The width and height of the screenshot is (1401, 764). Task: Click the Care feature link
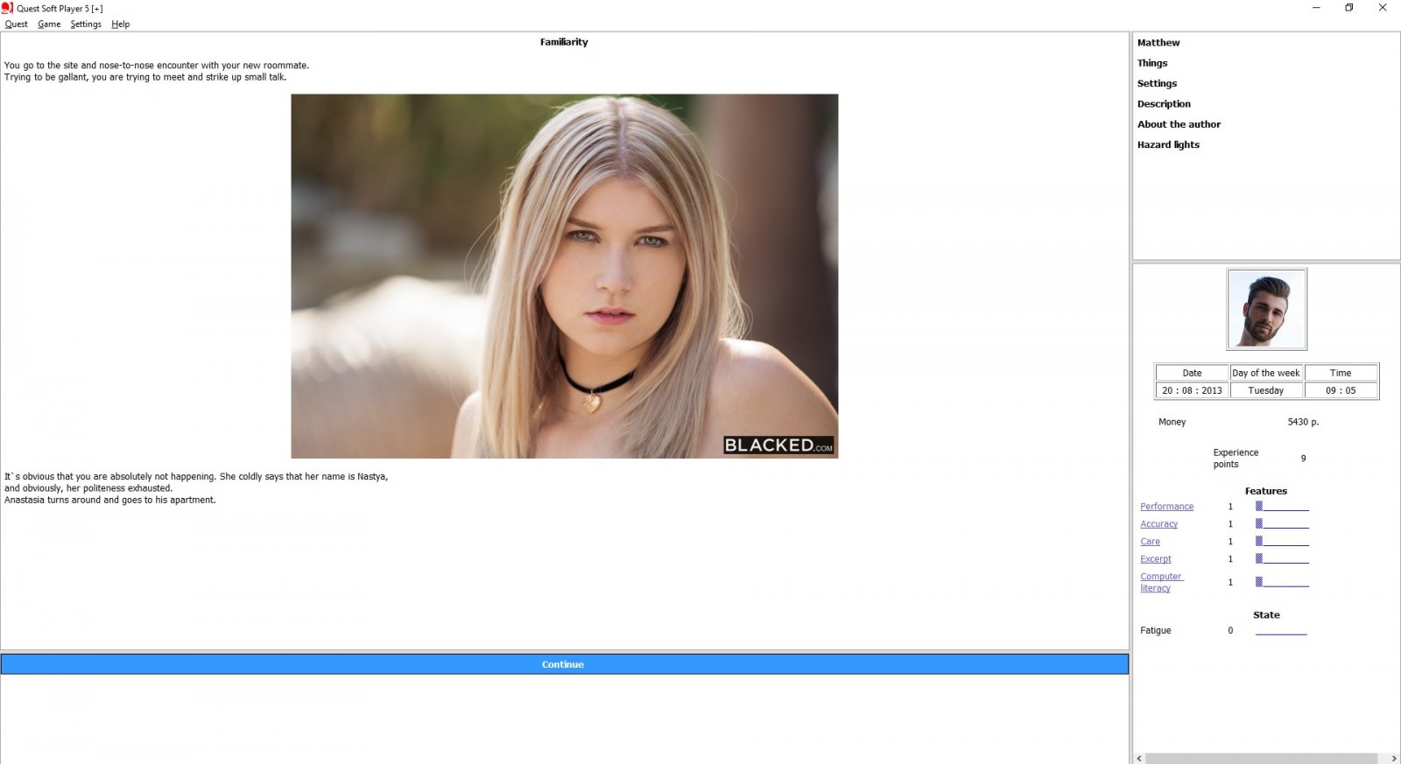(1150, 542)
